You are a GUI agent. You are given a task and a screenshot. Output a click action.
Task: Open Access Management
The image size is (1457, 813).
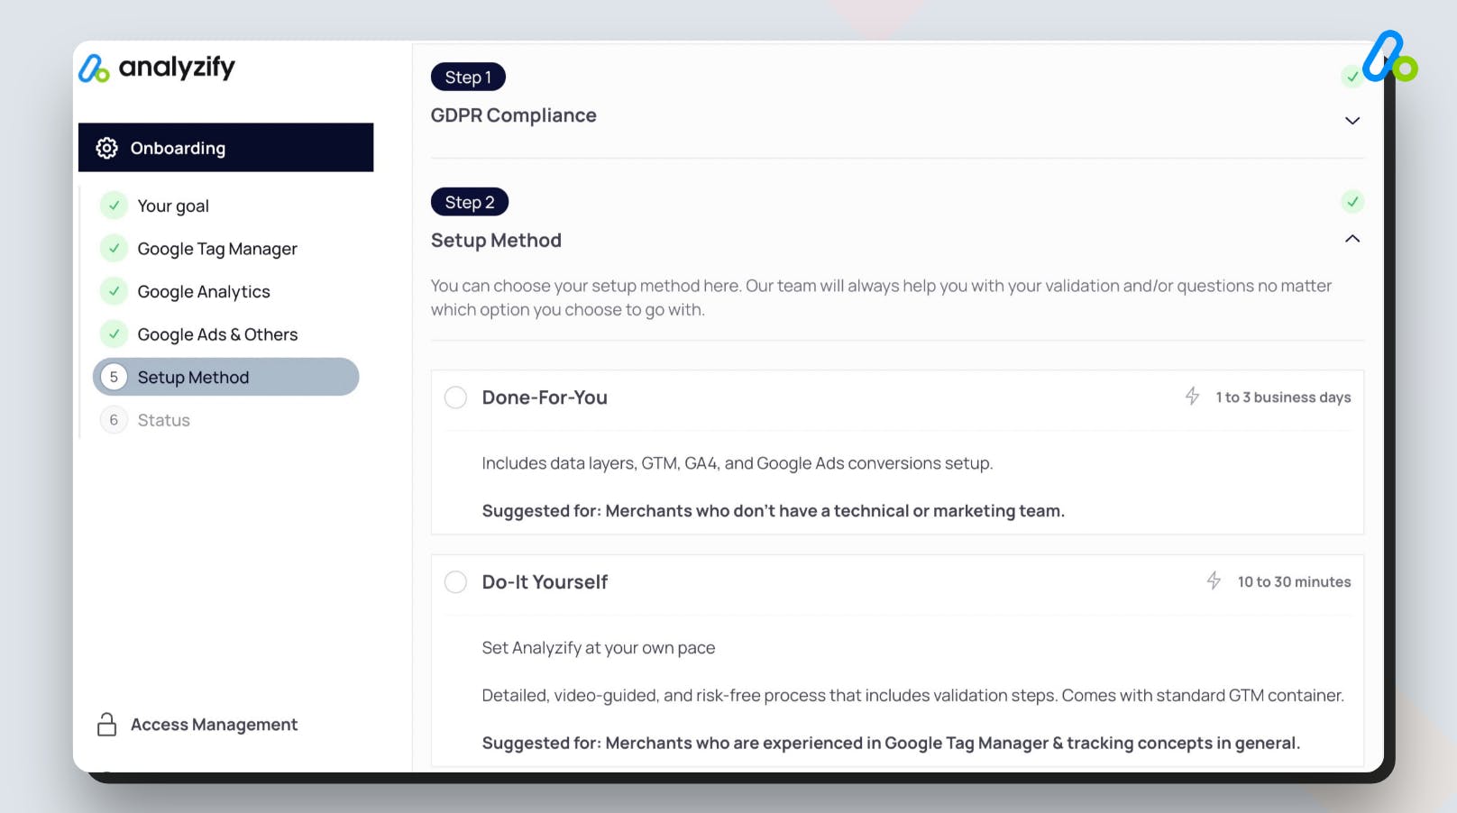pyautogui.click(x=214, y=725)
